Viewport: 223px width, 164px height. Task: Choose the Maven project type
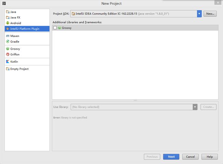click(27, 36)
